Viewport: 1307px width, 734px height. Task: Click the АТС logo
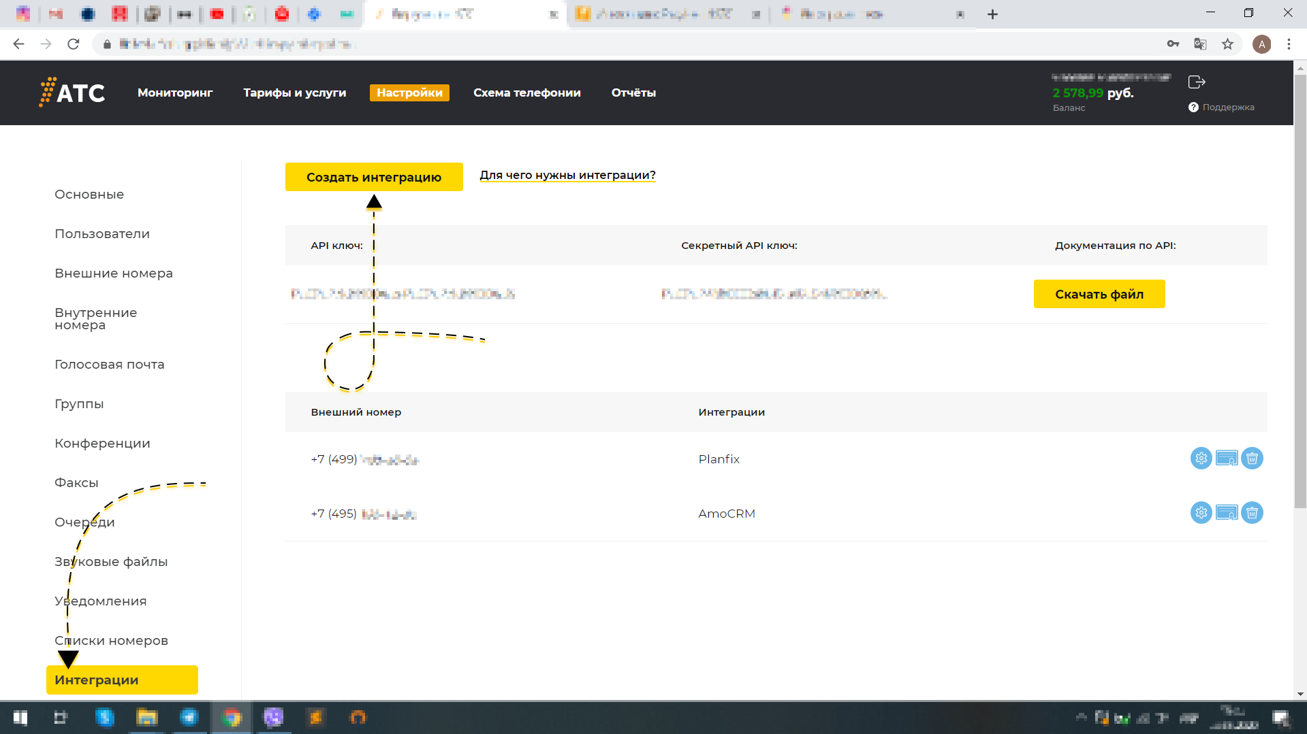click(x=72, y=93)
